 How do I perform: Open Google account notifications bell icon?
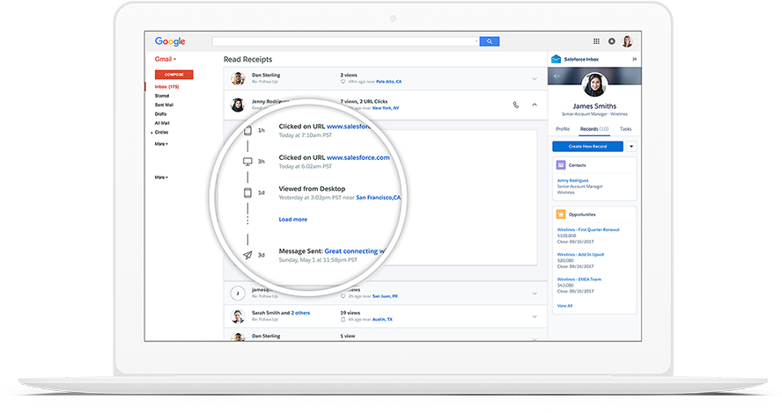611,41
